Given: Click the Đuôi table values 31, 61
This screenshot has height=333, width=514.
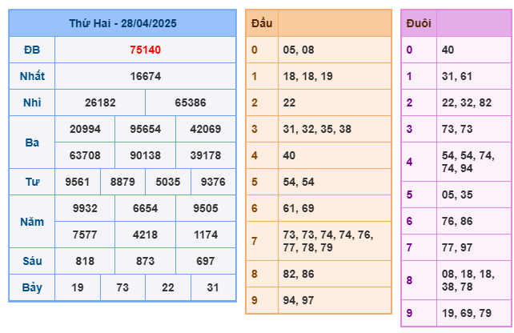Looking at the screenshot, I should point(457,76).
